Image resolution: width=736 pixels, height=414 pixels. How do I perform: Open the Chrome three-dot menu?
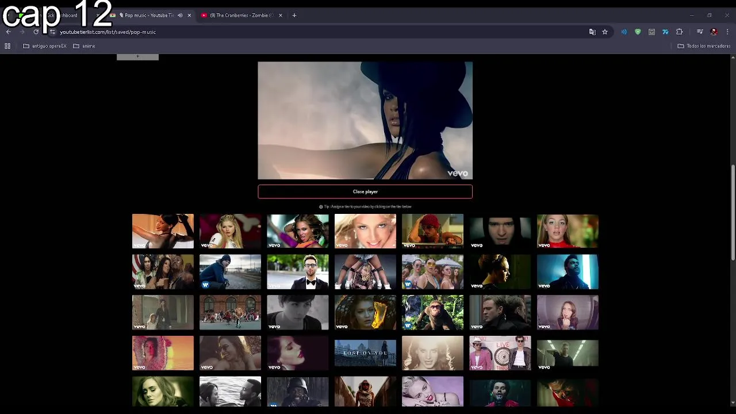[x=727, y=32]
